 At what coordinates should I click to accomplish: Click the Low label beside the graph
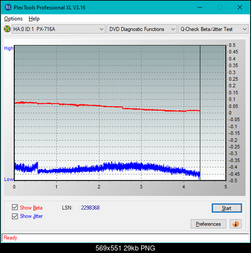click(x=9, y=179)
